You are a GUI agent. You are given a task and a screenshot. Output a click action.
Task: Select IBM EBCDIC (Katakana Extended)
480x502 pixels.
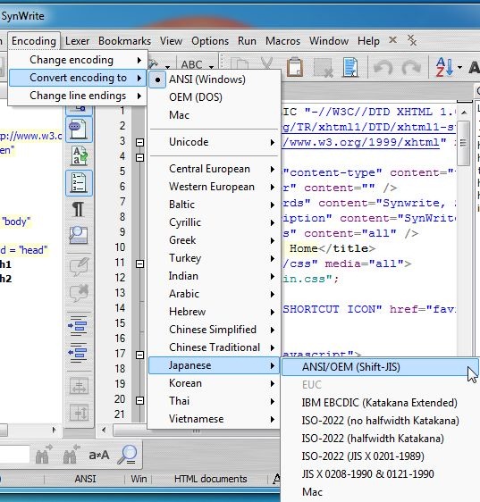click(380, 403)
